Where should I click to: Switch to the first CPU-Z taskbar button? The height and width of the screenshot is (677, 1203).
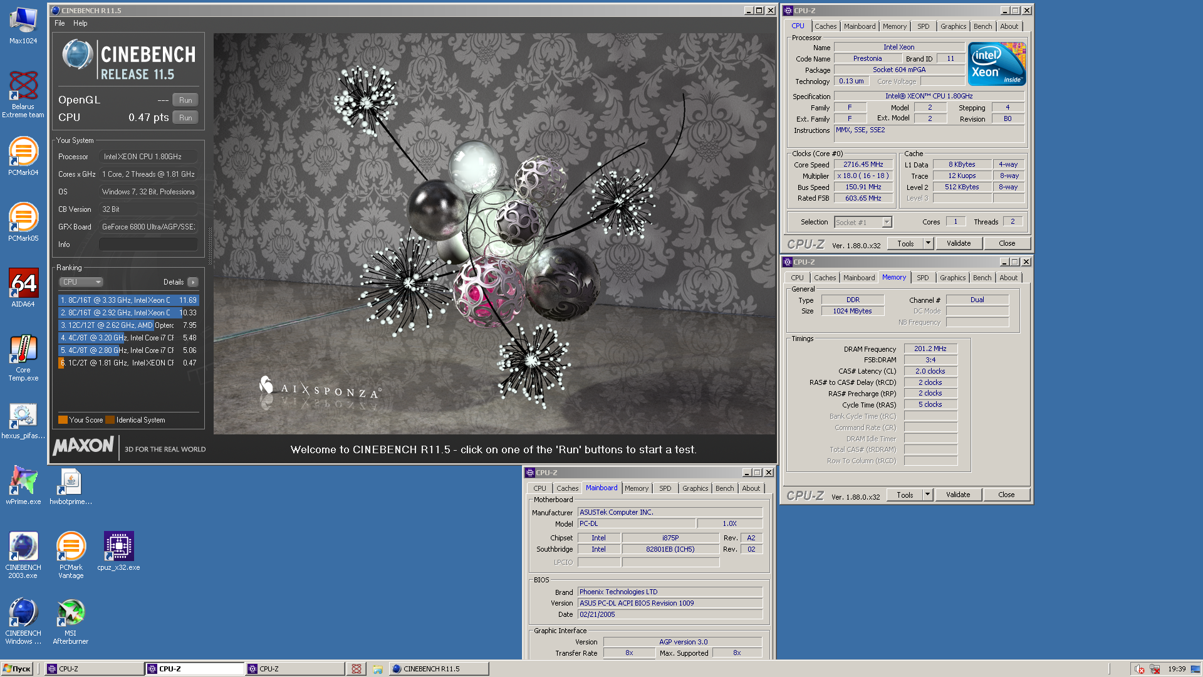click(x=94, y=669)
